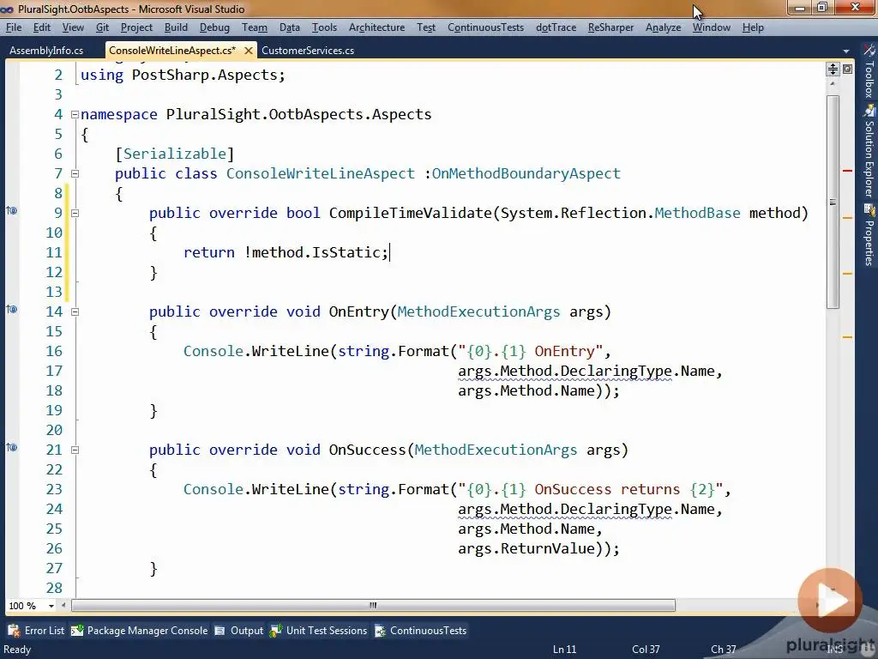Screen dimensions: 878x659
Task: Open the Git menu
Action: [x=102, y=27]
